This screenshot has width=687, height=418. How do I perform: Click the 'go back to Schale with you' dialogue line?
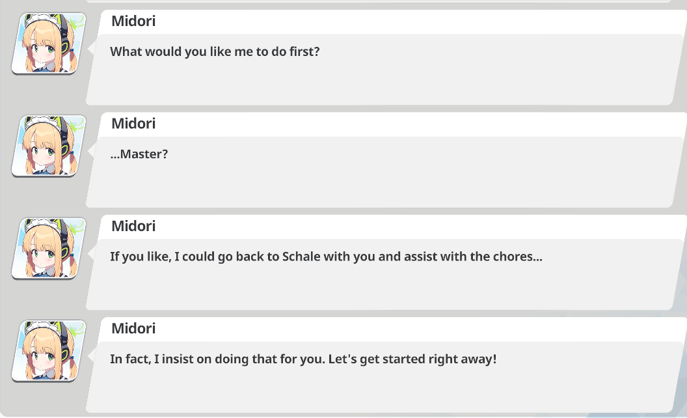click(326, 257)
